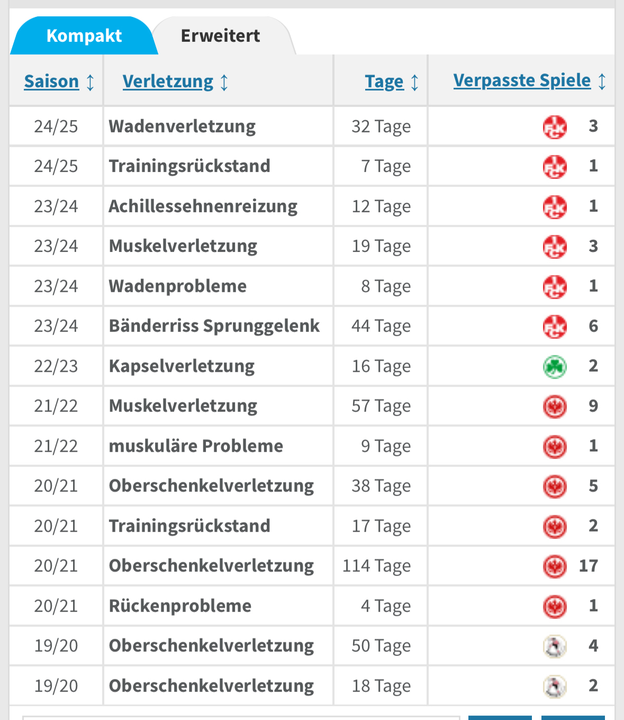Toggle sort arrows next to Verpasste Spiele
Image resolution: width=624 pixels, height=720 pixels.
[602, 82]
